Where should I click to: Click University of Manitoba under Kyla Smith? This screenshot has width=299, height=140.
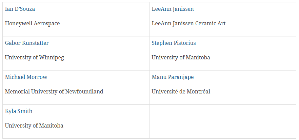(34, 126)
